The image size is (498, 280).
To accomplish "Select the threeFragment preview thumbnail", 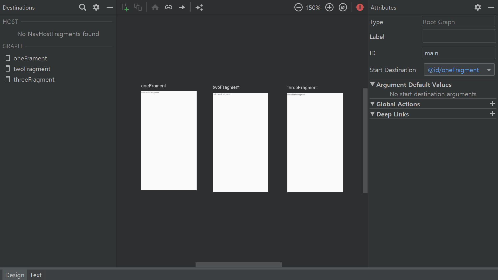I will pyautogui.click(x=315, y=143).
